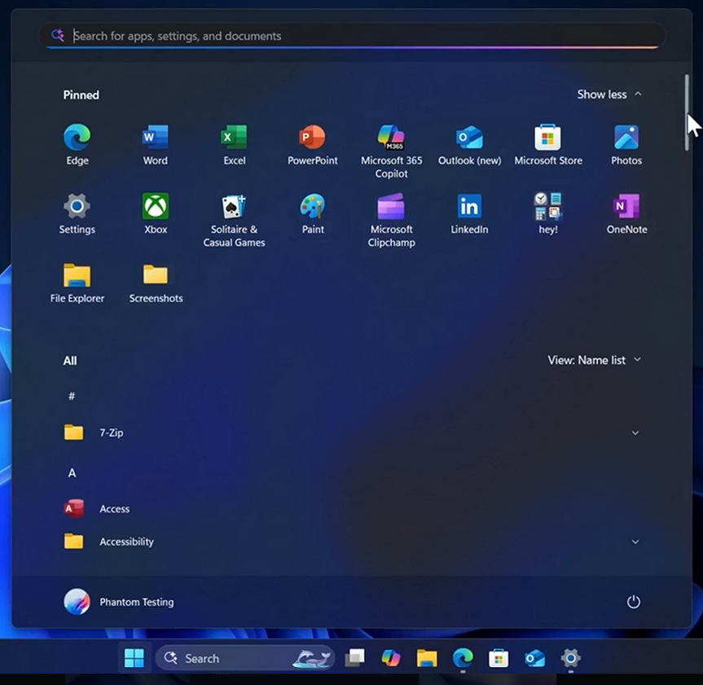Open Access from the All list
This screenshot has height=685, width=703.
(x=96, y=509)
